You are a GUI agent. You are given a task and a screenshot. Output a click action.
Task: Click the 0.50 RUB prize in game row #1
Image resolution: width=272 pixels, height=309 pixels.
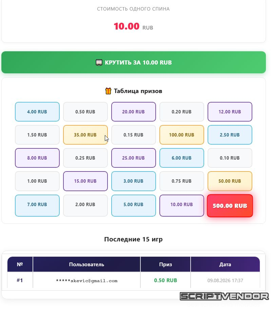pyautogui.click(x=166, y=280)
